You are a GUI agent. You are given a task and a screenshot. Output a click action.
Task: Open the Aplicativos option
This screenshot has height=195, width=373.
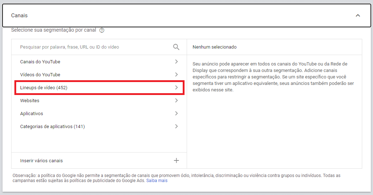[32, 114]
